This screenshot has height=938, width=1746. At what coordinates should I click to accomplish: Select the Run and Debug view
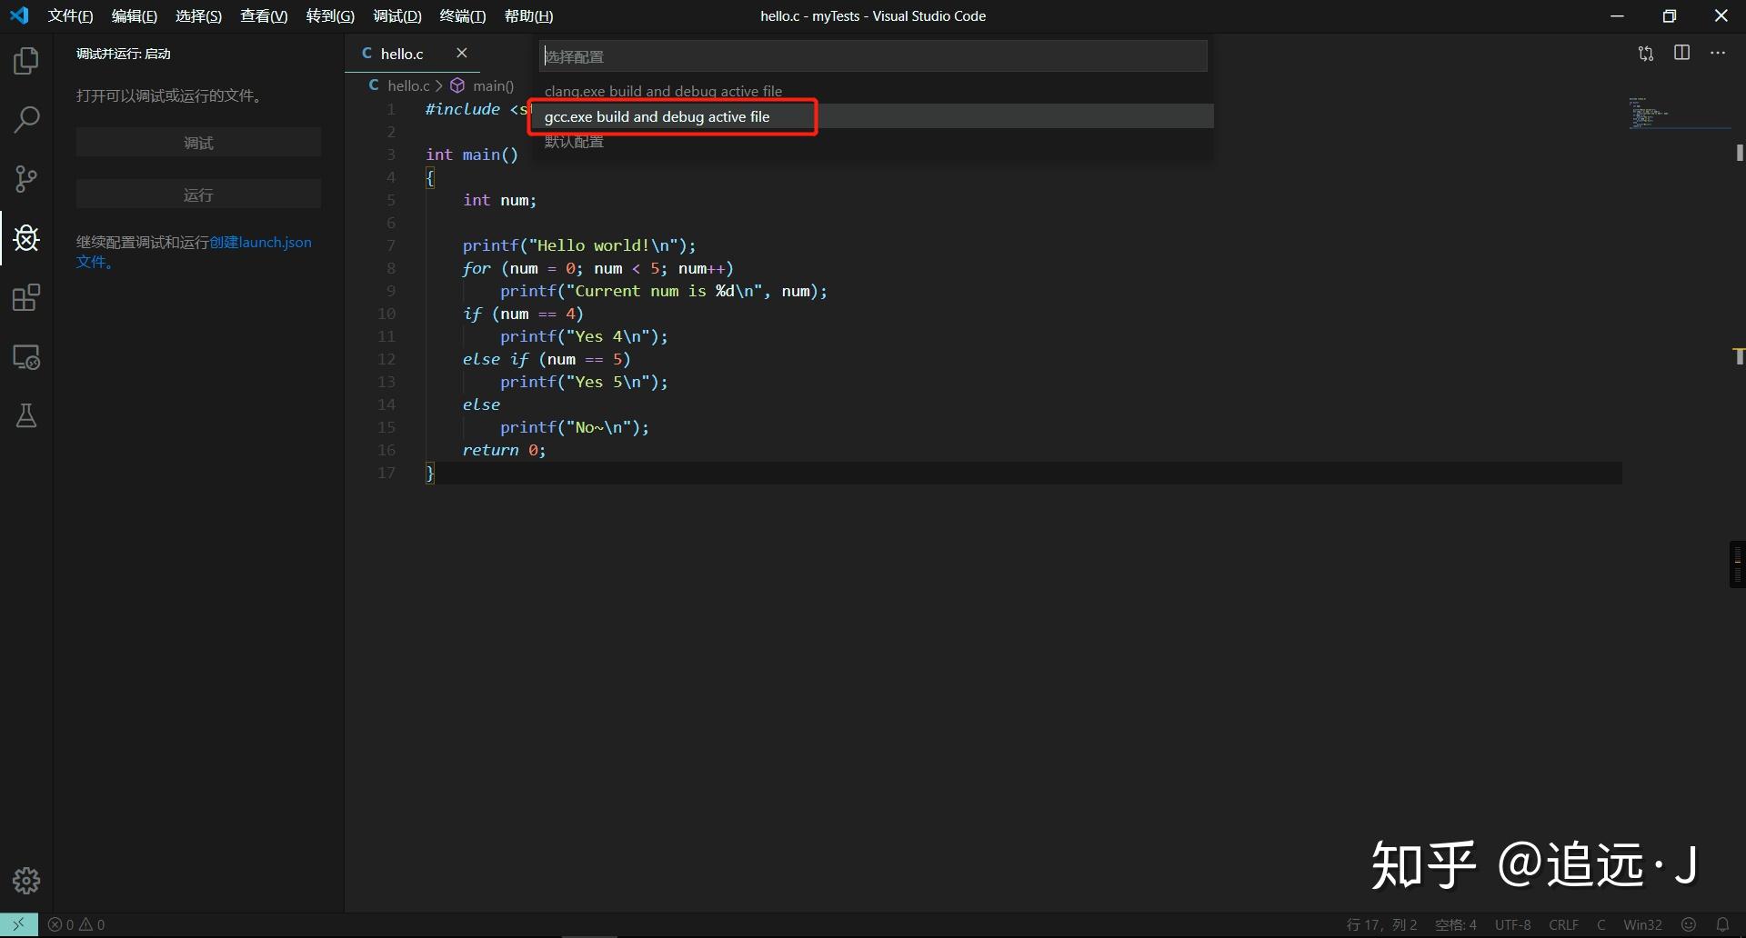point(25,238)
